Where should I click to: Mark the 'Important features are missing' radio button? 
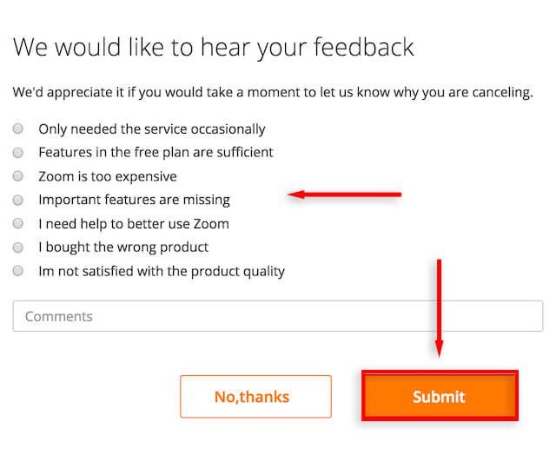click(18, 200)
